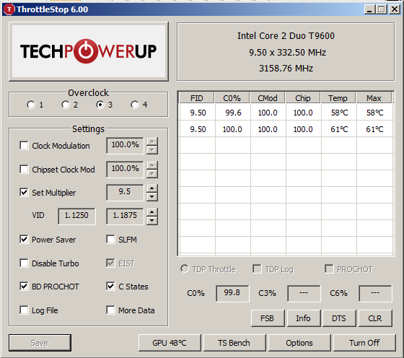Click the 99.6 C0% table cell
Image resolution: width=404 pixels, height=358 pixels.
233,113
